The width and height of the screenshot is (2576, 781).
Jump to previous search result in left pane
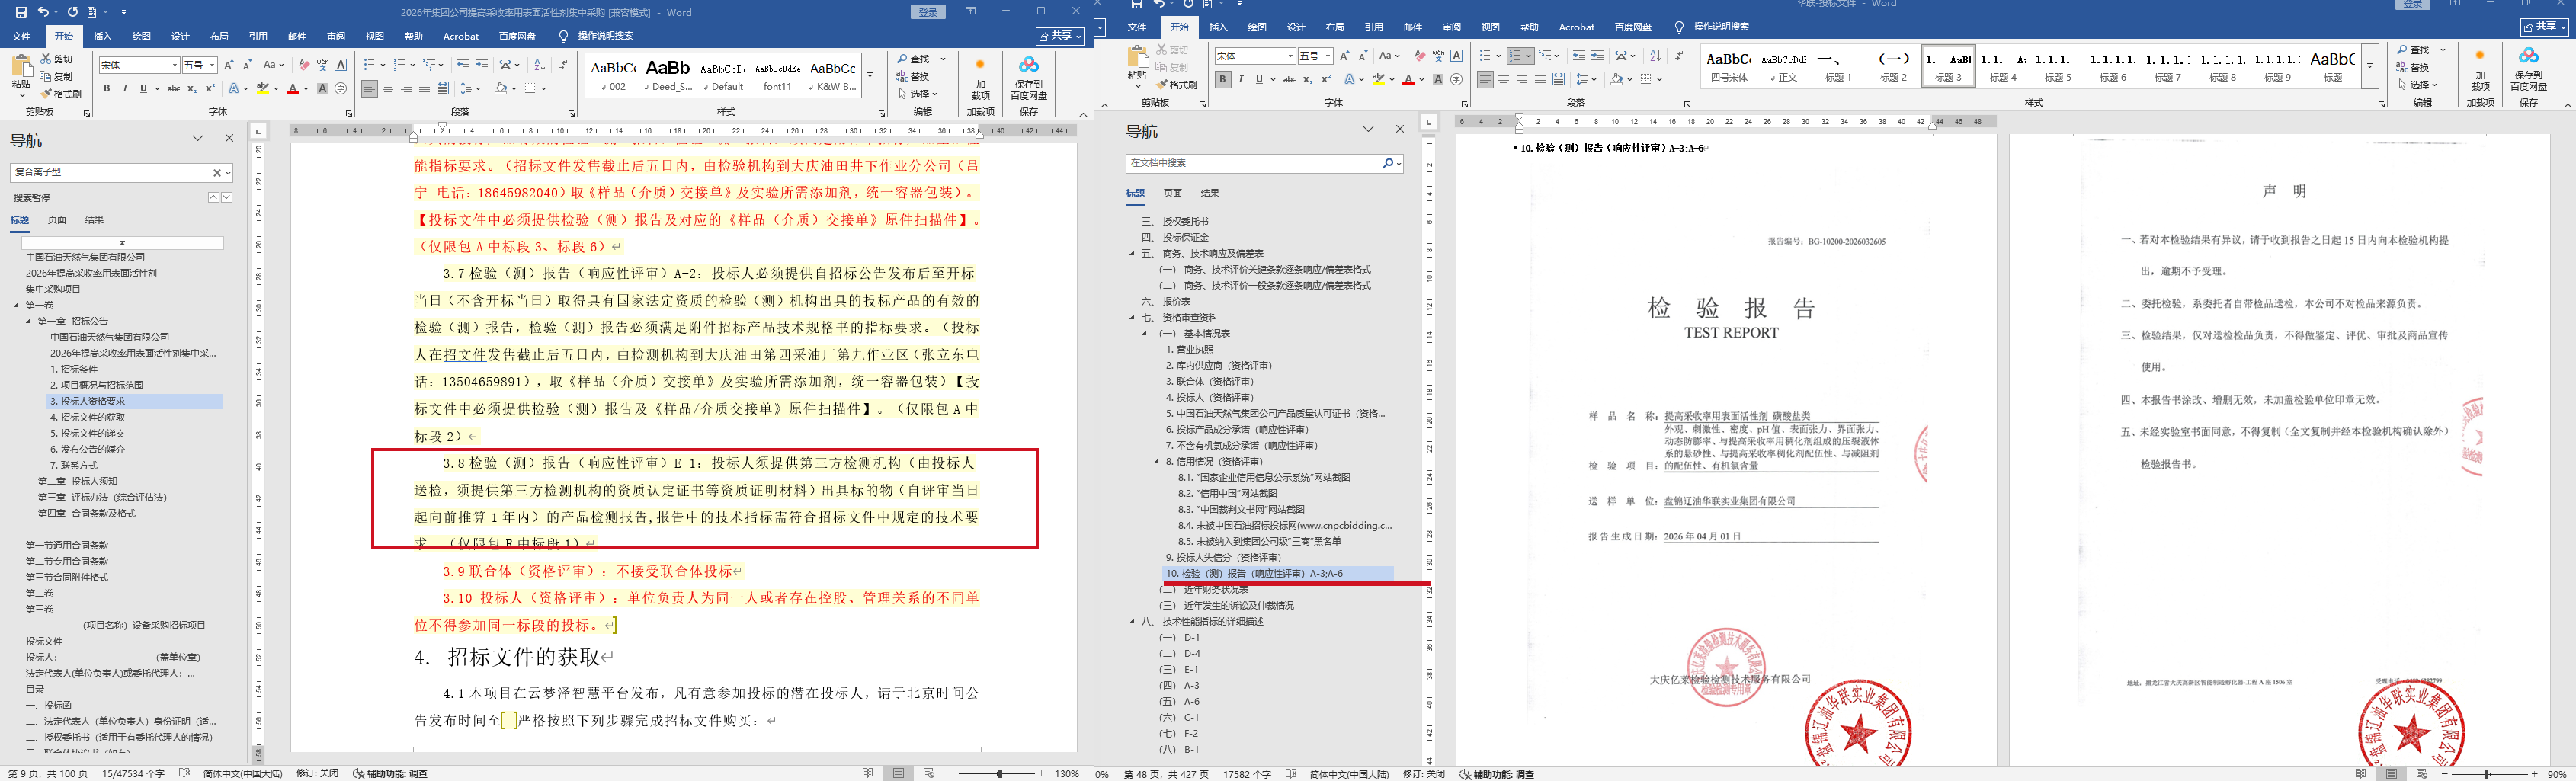213,198
